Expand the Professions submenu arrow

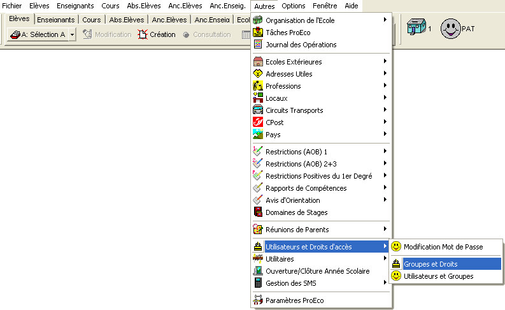click(x=385, y=85)
